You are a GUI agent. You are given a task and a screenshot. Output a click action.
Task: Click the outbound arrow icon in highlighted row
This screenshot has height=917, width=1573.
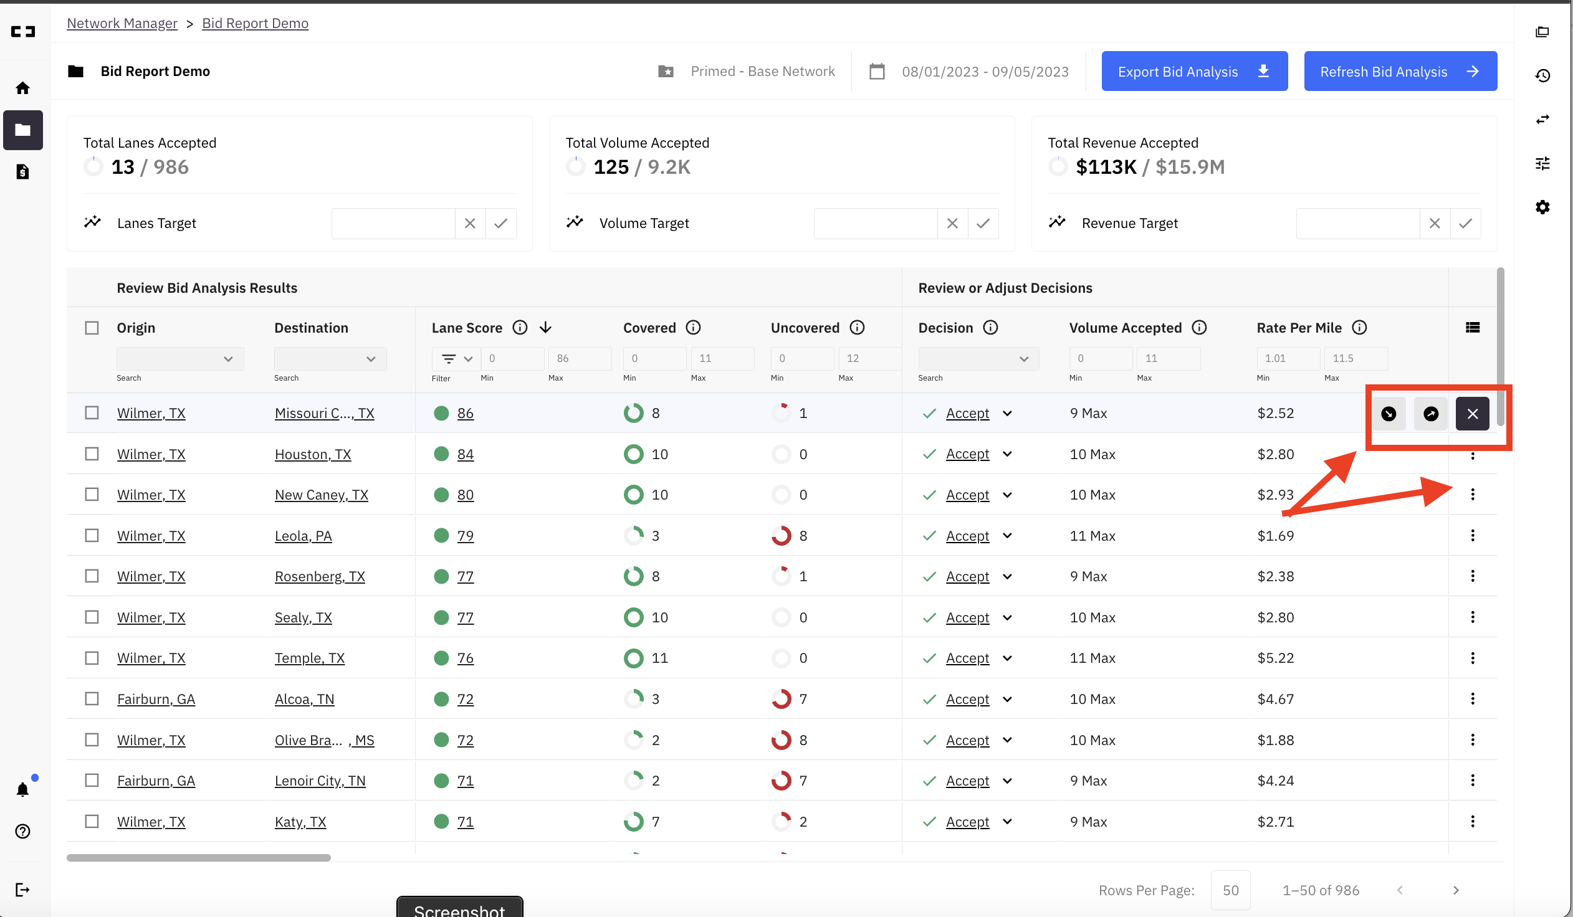[1431, 413]
